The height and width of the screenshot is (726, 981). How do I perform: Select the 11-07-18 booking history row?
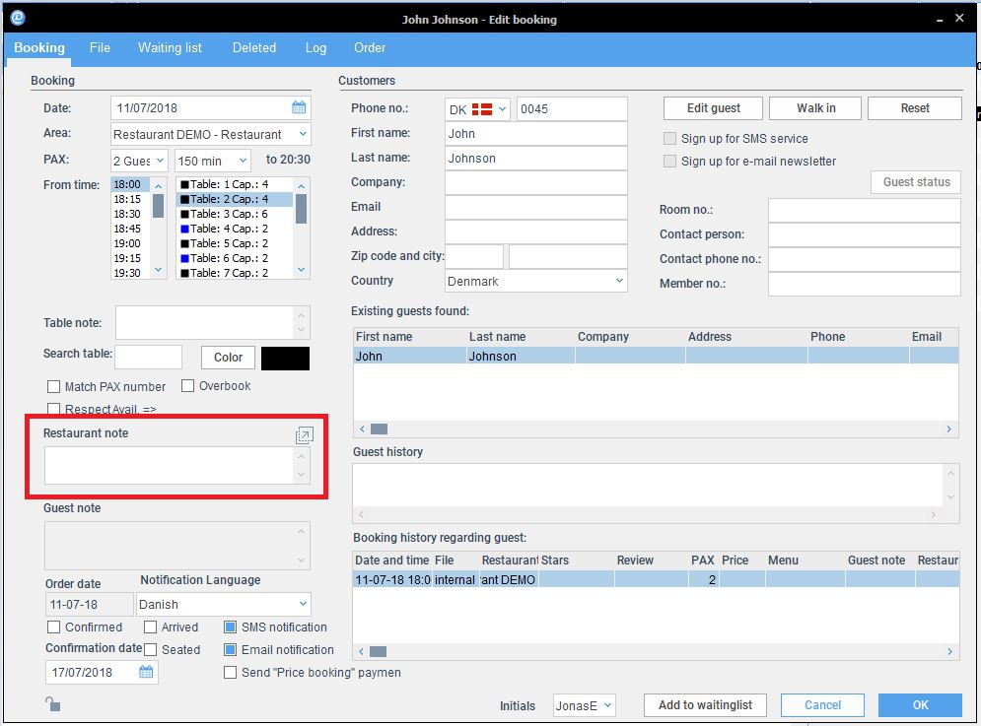click(x=656, y=579)
